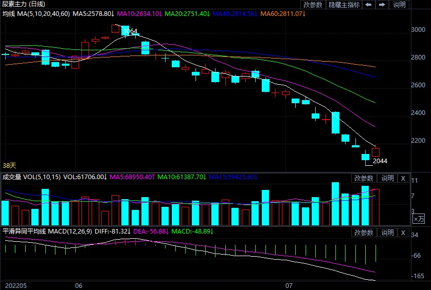Select the 平滑异同平均线 MACD(12,26,9) label

(47, 231)
